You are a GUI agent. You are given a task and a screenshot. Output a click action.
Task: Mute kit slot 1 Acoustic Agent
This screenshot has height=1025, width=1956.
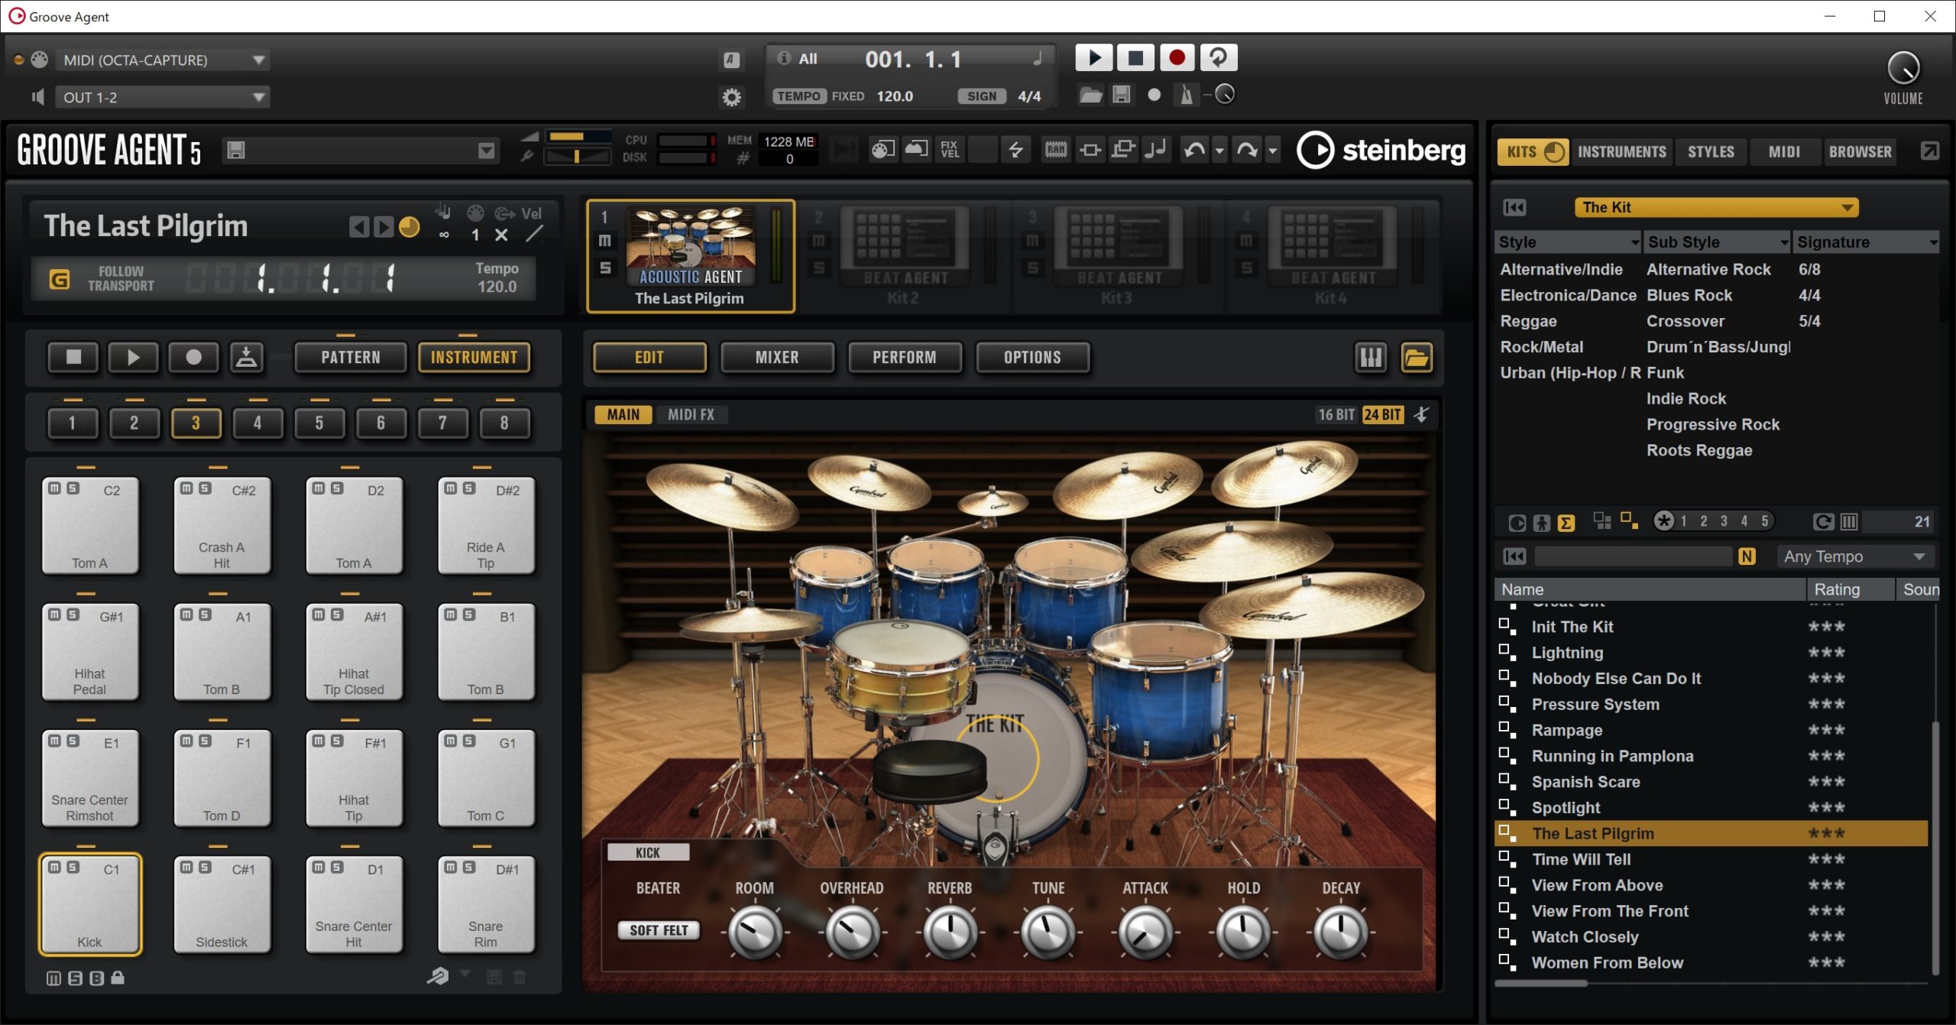pos(604,241)
